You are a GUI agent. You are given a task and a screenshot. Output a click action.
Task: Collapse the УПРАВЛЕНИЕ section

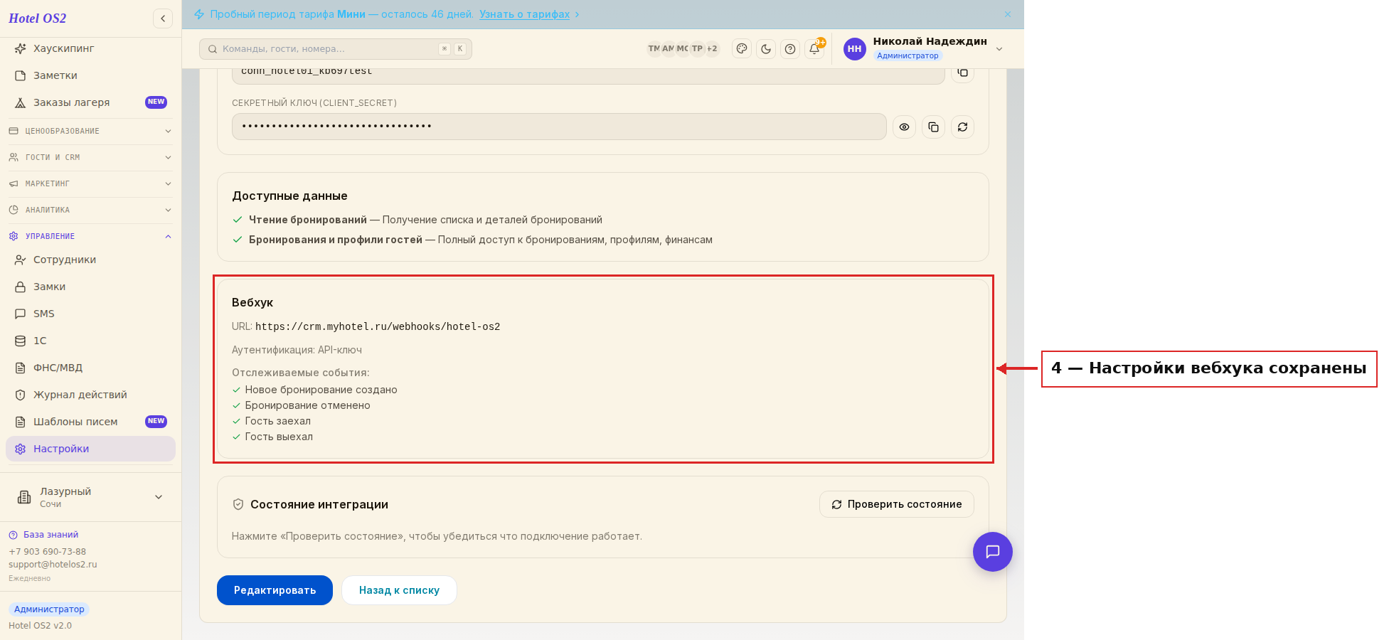tap(90, 236)
